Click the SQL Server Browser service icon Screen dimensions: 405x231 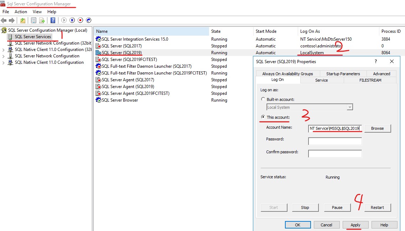click(x=98, y=100)
